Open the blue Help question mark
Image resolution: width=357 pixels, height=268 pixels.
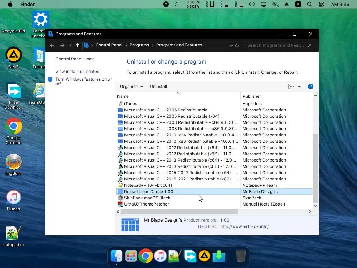coord(311,87)
